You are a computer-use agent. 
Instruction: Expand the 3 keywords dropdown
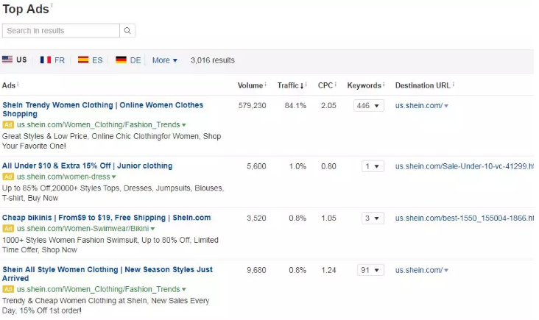[373, 218]
